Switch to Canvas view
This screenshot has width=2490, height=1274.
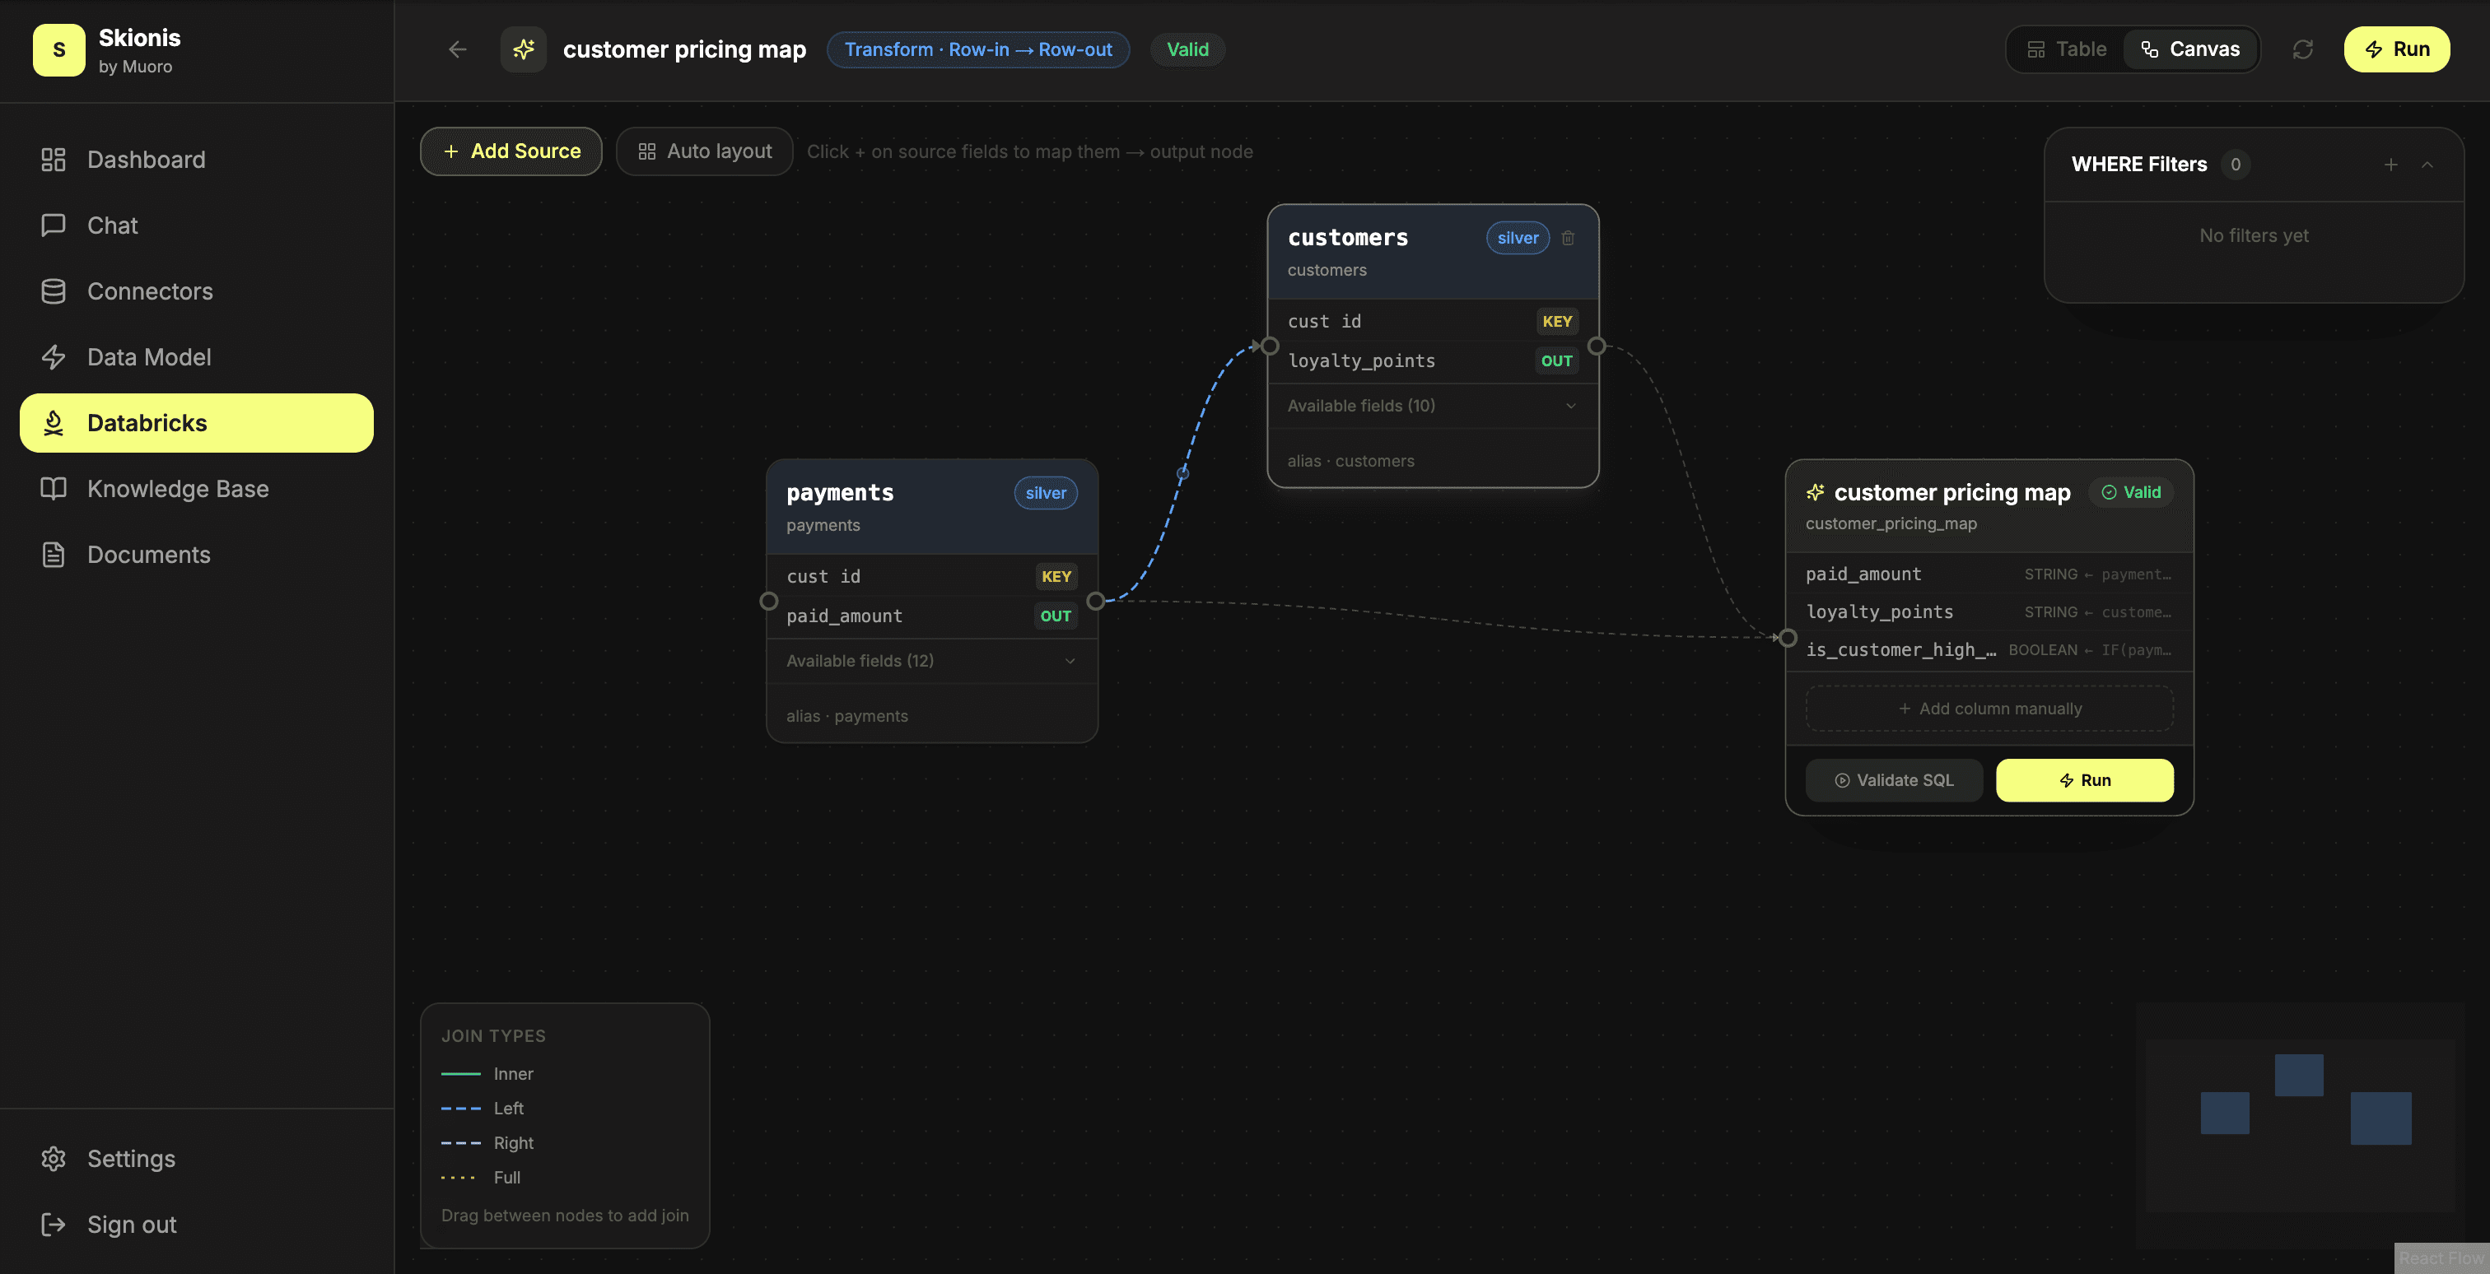coord(2189,49)
